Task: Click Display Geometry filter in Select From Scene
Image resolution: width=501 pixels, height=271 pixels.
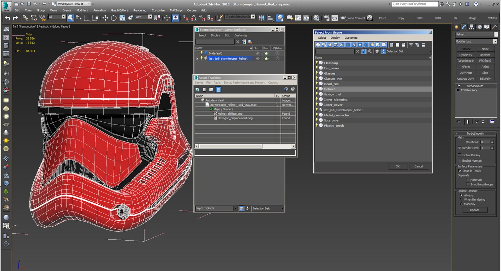Action: coord(318,45)
